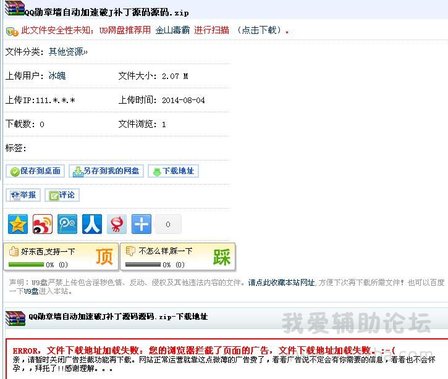The image size is (448, 379).
Task: Click the pencil-note icon on 评论
Action: (54, 196)
